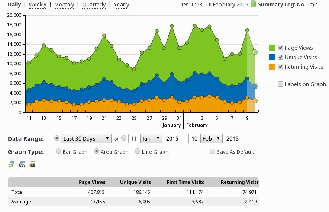Open the Feb end month dropdown
Screen dimensions: 329x212
click(212, 138)
